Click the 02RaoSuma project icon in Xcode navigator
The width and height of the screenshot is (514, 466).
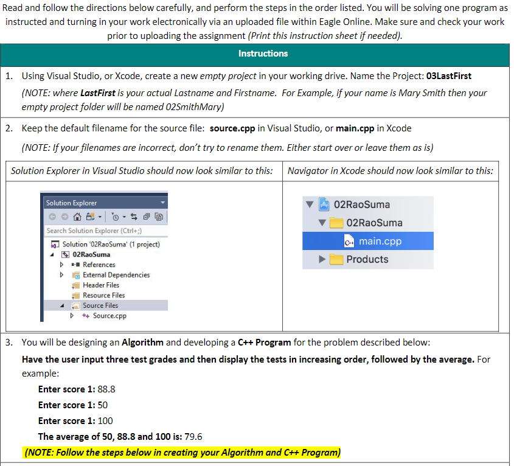323,203
